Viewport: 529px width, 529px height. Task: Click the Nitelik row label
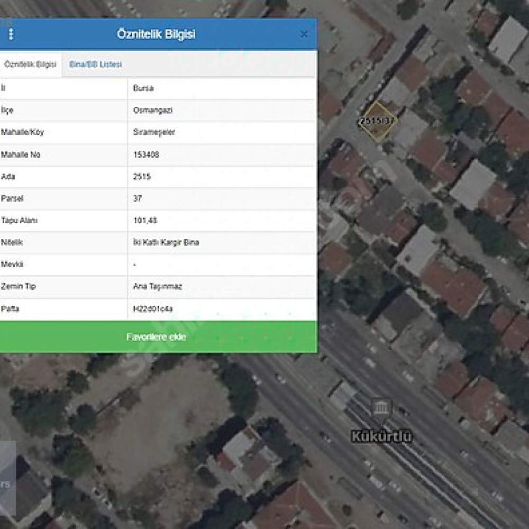(x=12, y=242)
